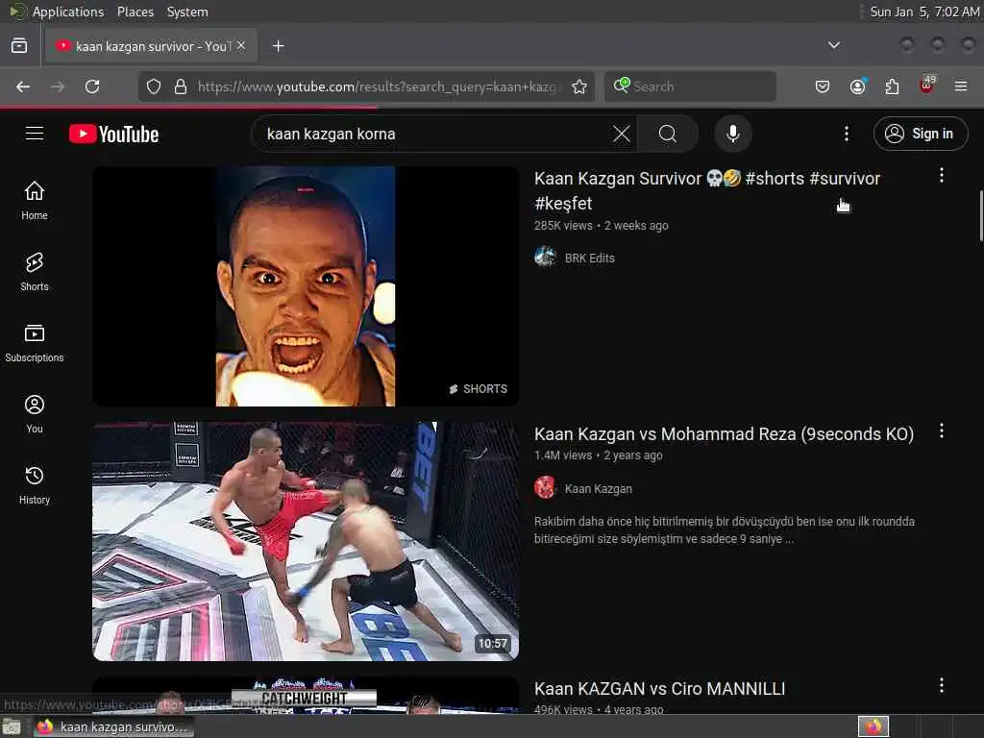
Task: Show site security padlock info
Action: pos(181,86)
